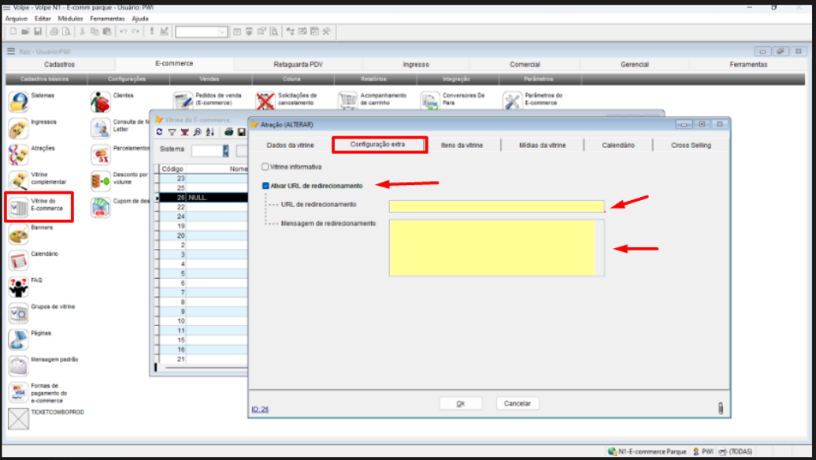Select the Comercial module tab
The width and height of the screenshot is (816, 460).
point(525,65)
